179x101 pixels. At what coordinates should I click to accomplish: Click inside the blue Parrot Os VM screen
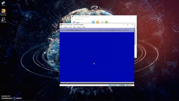pos(97,57)
